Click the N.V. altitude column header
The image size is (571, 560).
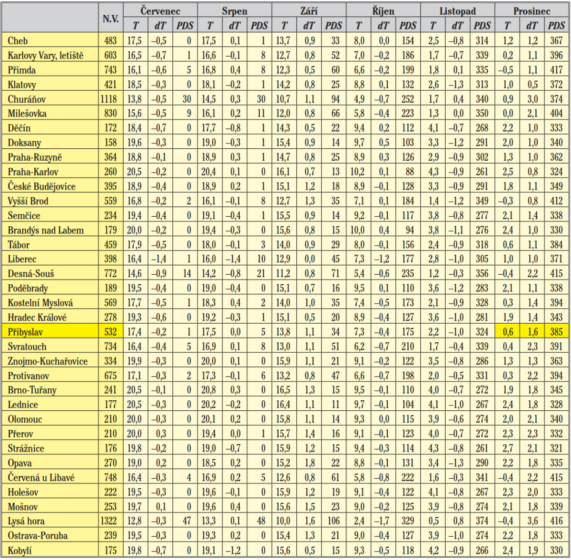(x=110, y=19)
